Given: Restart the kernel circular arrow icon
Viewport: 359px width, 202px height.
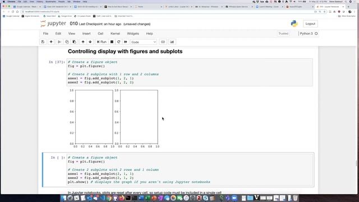Looking at the screenshot, I should (118, 42).
